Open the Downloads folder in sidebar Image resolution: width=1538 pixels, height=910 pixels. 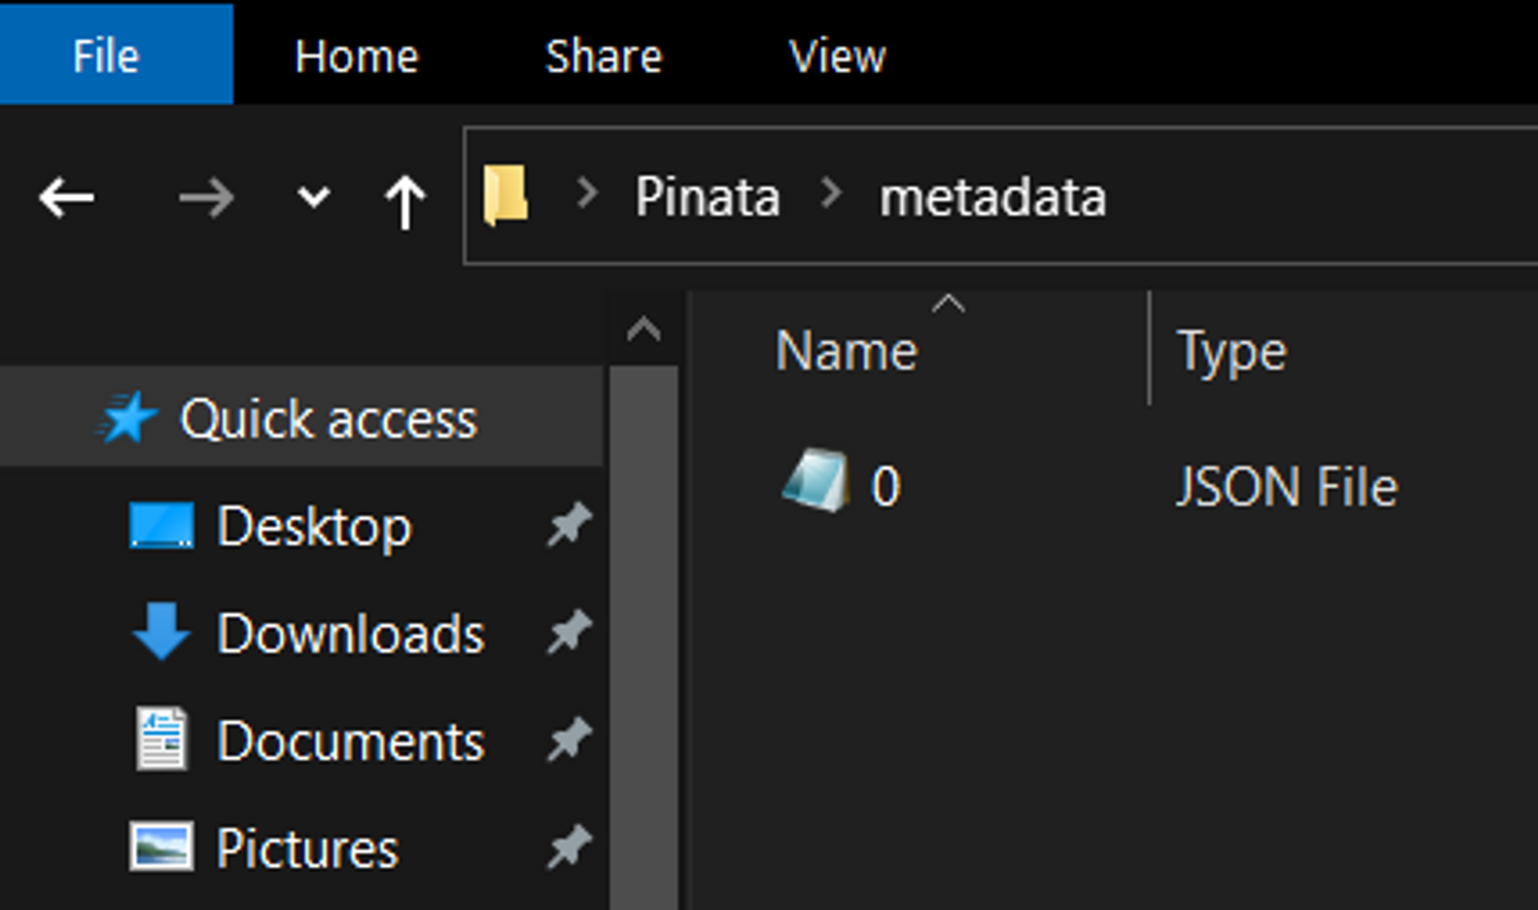(x=350, y=634)
